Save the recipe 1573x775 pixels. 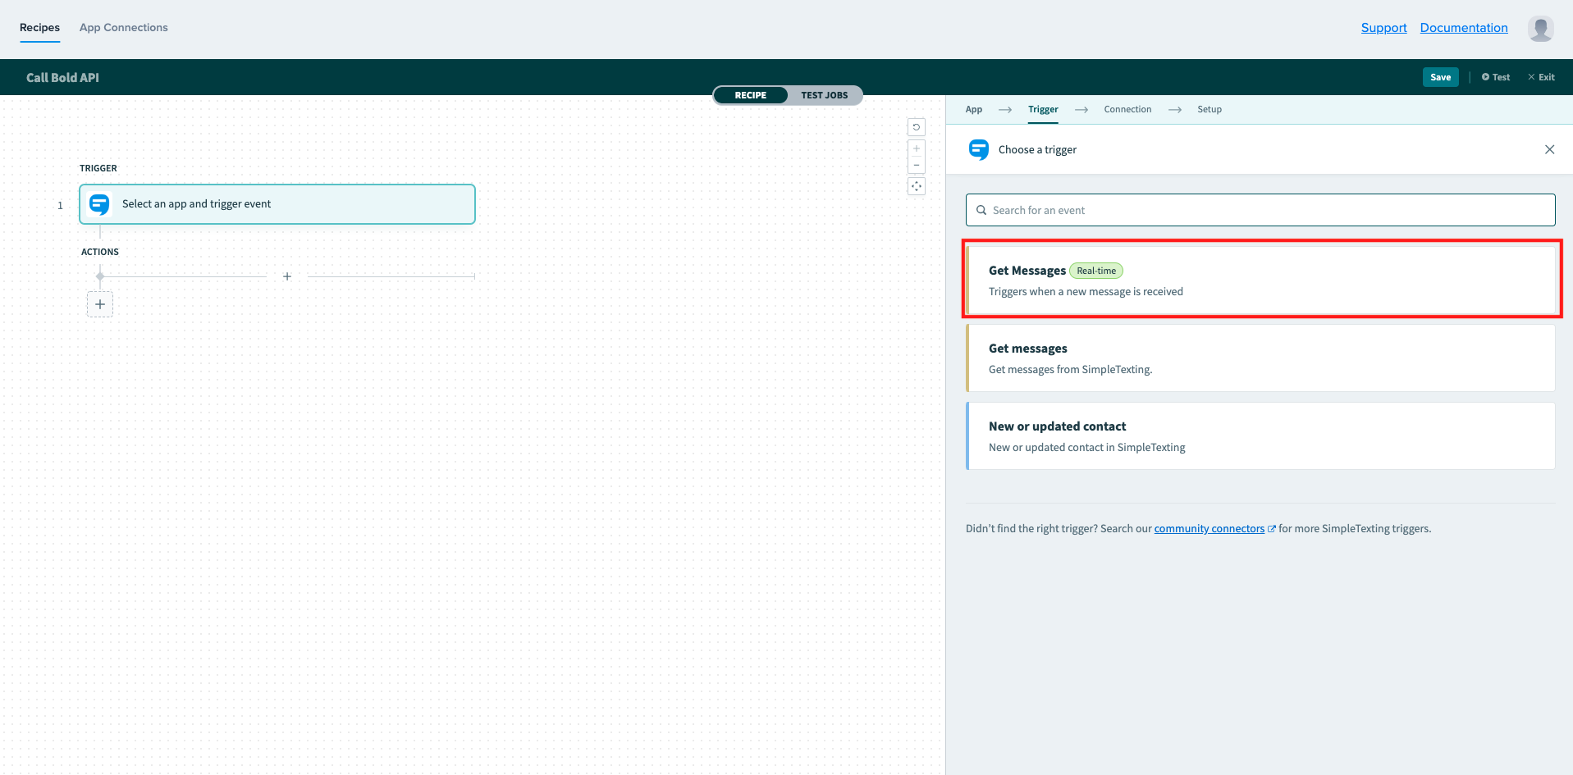(1441, 77)
